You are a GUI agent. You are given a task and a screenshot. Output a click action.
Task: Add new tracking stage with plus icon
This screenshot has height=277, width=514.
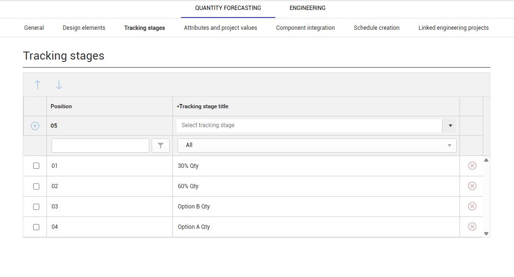click(35, 126)
